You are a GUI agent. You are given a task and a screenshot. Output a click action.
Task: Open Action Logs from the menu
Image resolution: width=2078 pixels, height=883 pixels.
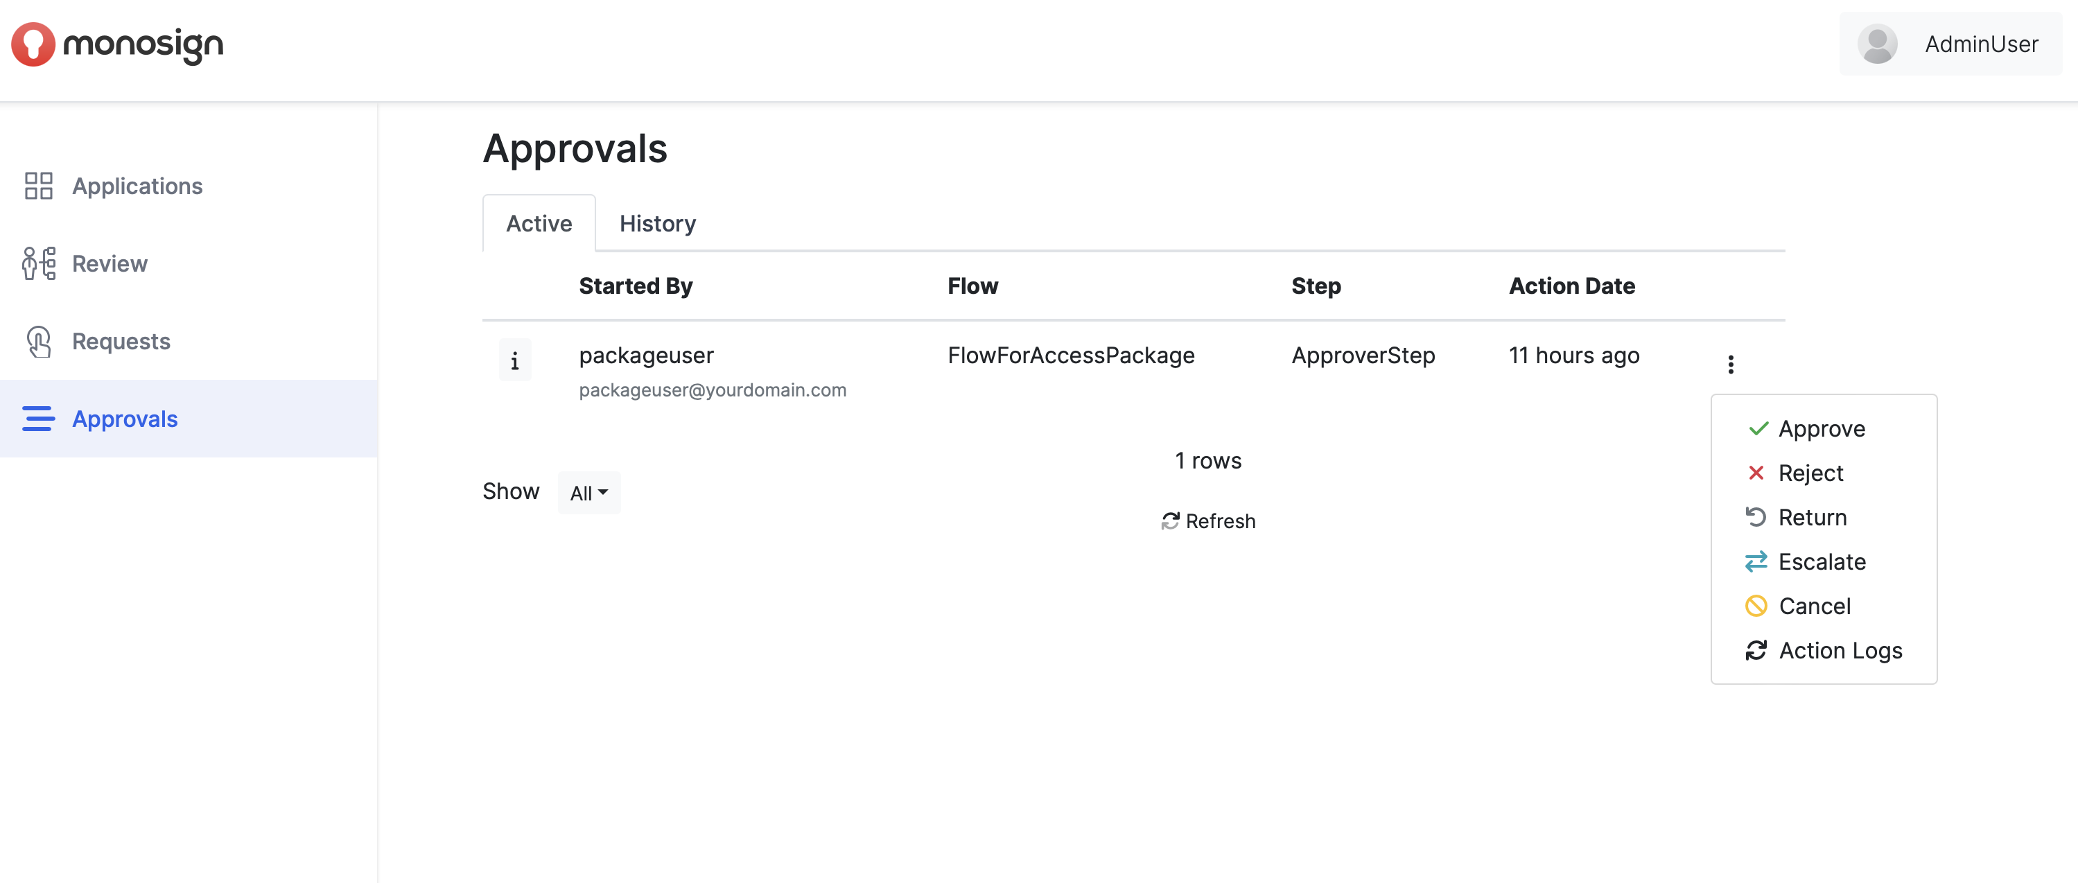[1840, 651]
